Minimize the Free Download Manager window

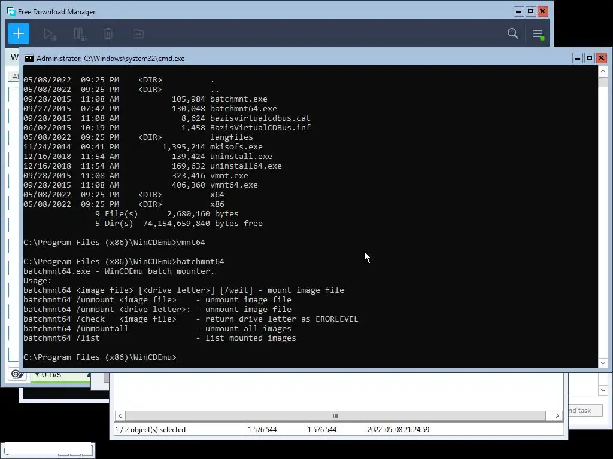coord(518,11)
